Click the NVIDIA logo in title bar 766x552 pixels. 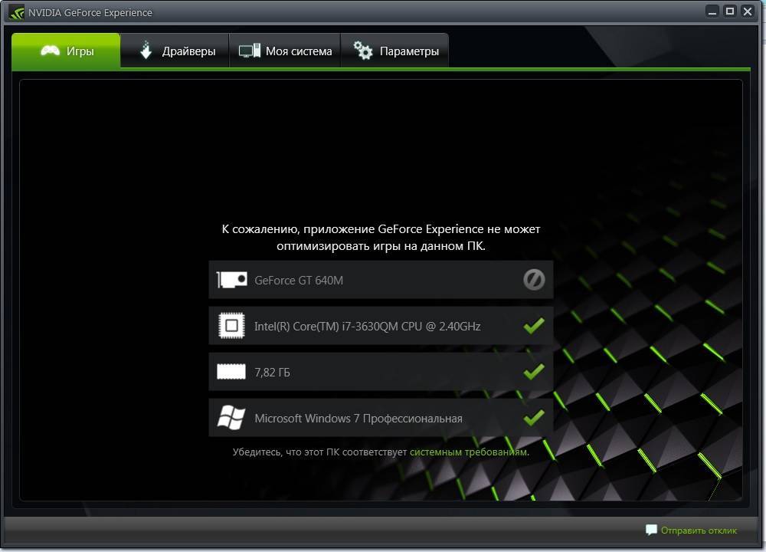click(17, 12)
